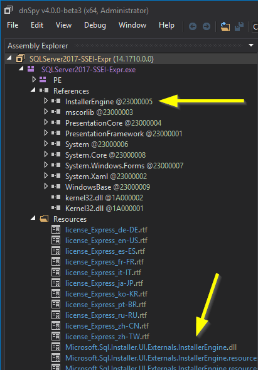Viewport: 258px width, 370px height.
Task: Open Microsoft.Sql.Installer.UI.Externals.InstallerEngine.dll resource
Action: pos(151,347)
